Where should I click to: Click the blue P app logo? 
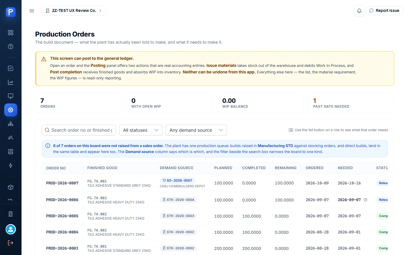click(x=11, y=12)
